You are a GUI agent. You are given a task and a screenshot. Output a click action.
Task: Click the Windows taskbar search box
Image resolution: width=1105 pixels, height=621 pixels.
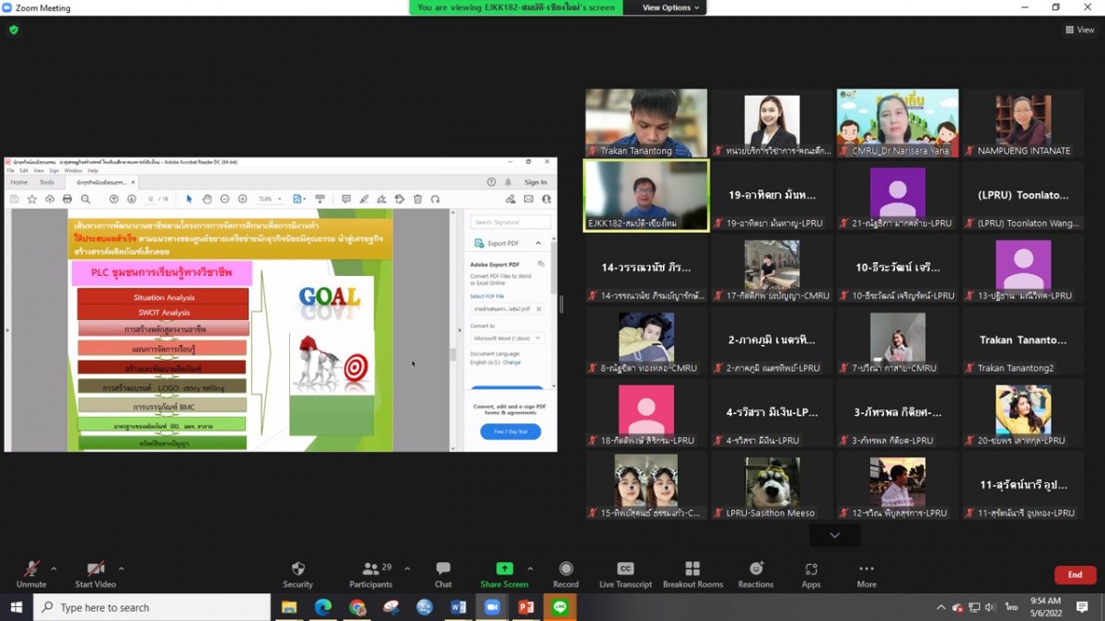pyautogui.click(x=152, y=607)
